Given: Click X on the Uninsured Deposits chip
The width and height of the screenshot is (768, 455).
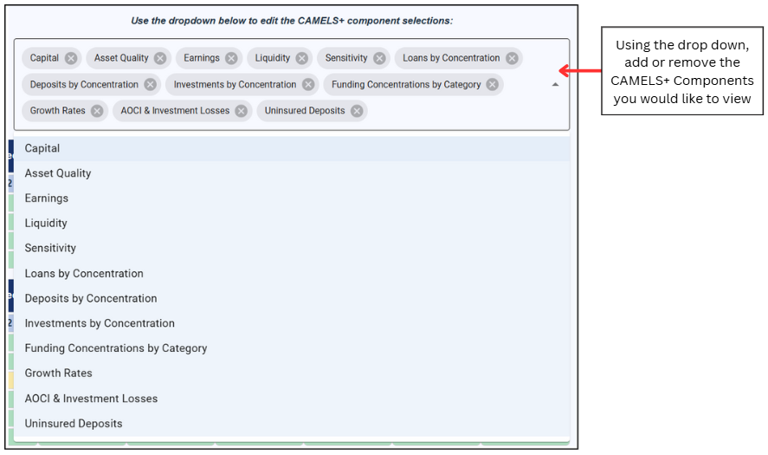Looking at the screenshot, I should tap(357, 111).
